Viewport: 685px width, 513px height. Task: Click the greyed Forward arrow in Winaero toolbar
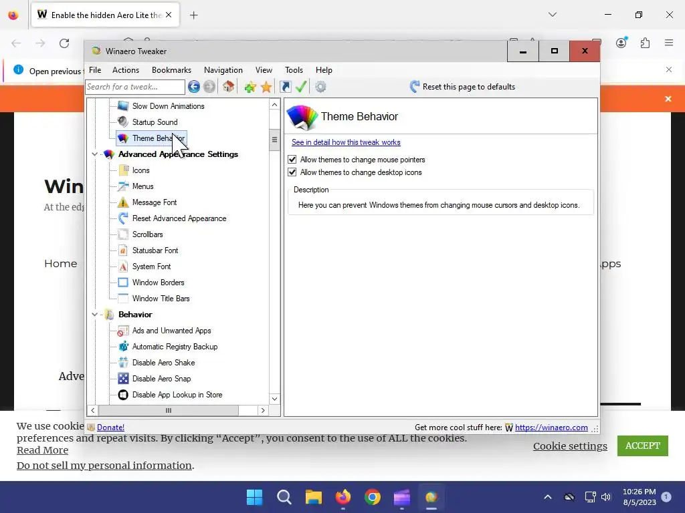(209, 87)
